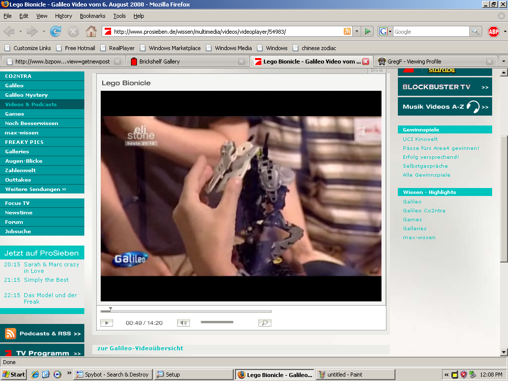
Task: Click the video zoom magnifier button
Action: coord(265,322)
